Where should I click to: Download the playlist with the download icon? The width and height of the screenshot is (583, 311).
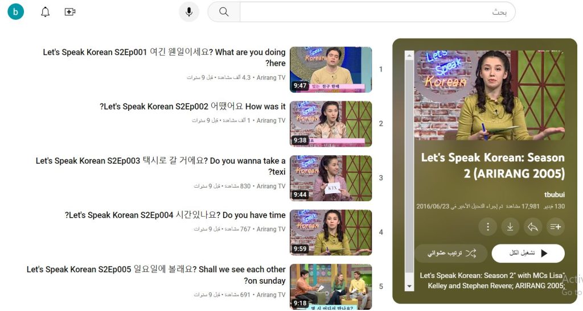510,227
